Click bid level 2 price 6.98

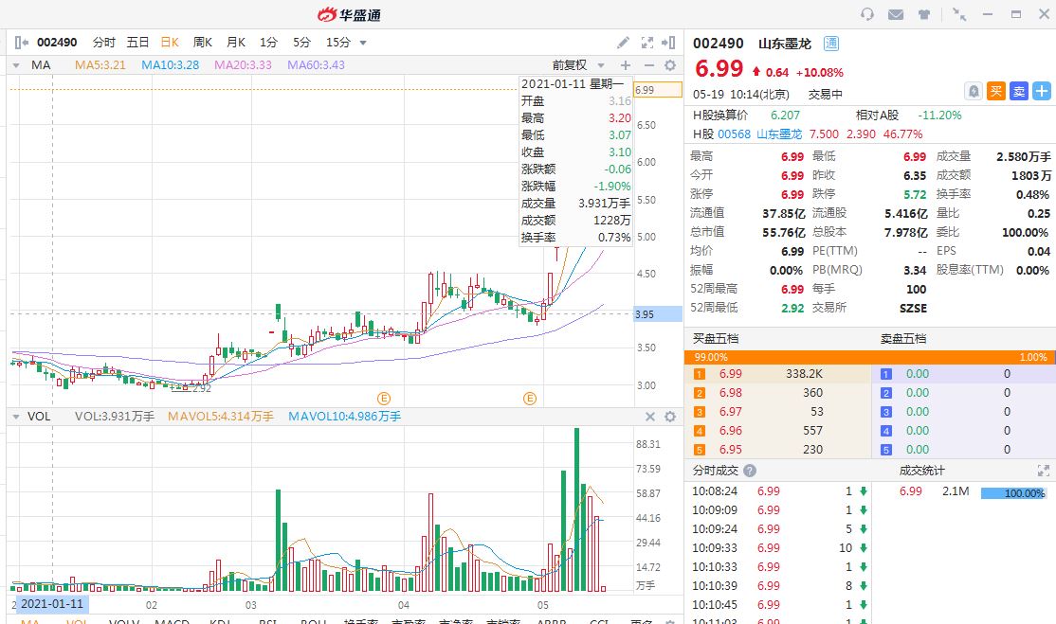click(730, 393)
